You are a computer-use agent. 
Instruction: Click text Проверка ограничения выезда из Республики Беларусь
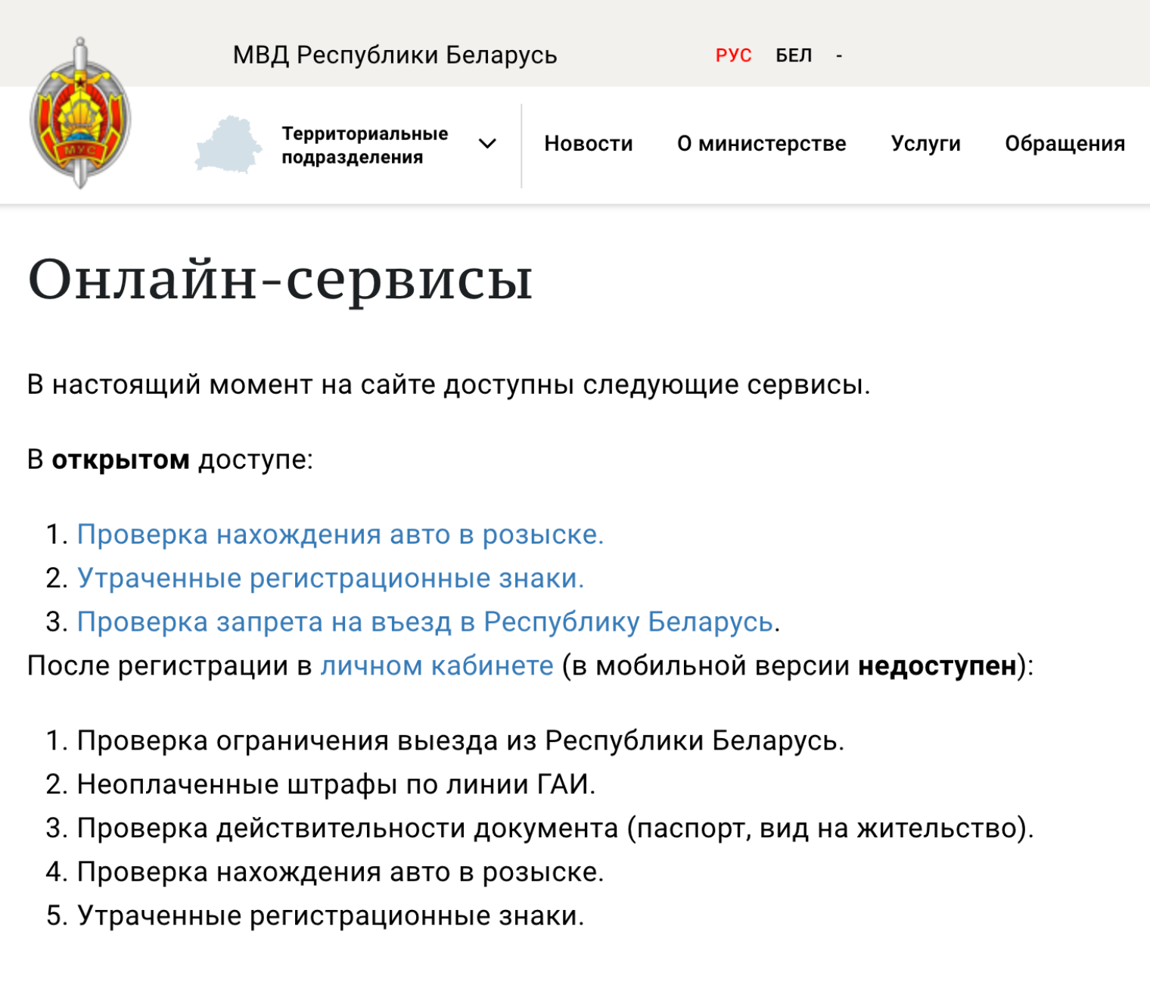click(461, 740)
